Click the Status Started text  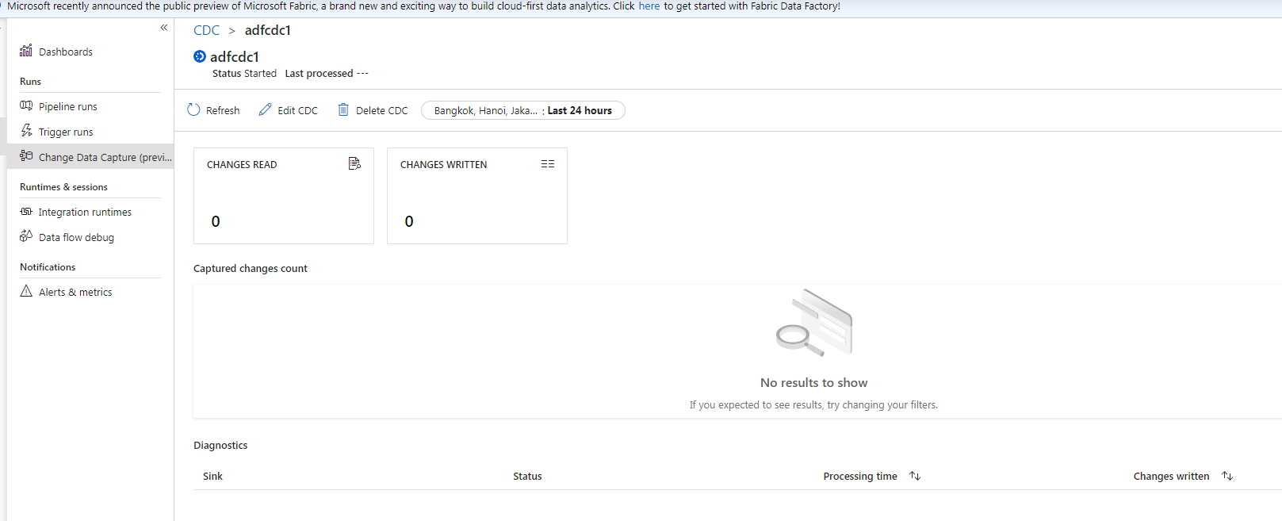tap(244, 73)
